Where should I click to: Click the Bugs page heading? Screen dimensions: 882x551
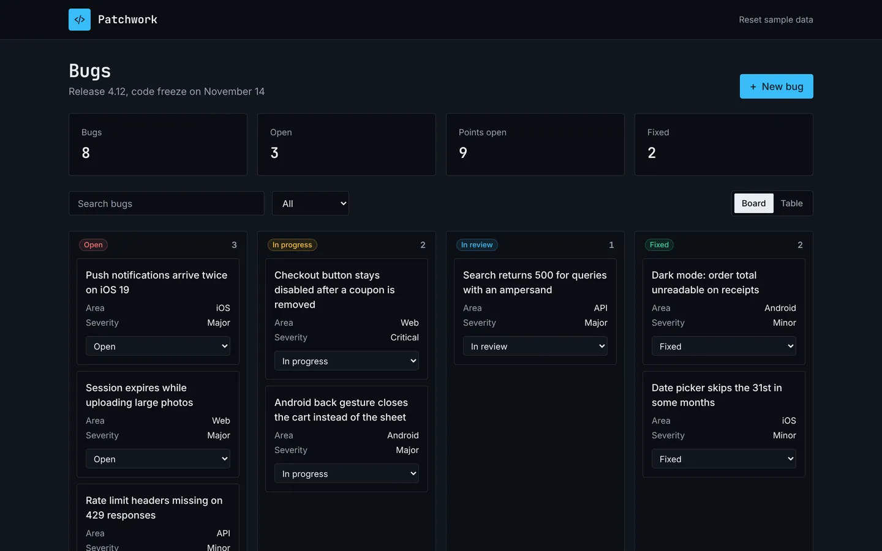[89, 71]
